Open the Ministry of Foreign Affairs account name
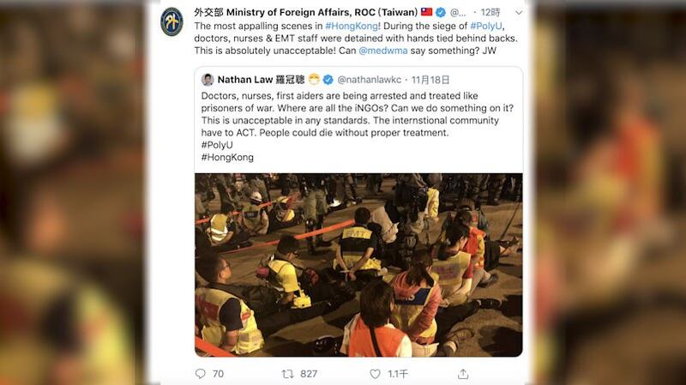 [306, 12]
